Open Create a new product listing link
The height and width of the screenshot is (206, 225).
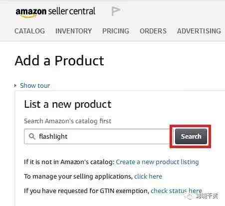click(x=157, y=162)
